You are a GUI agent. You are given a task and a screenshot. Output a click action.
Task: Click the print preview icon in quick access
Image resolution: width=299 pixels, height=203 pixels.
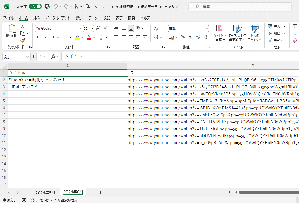tap(88, 7)
